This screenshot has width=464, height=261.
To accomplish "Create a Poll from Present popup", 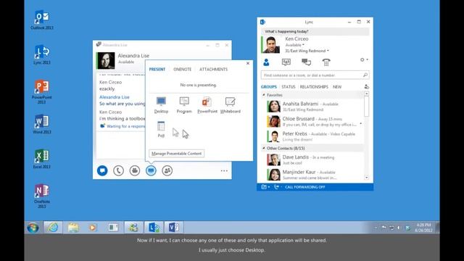I will tap(161, 129).
